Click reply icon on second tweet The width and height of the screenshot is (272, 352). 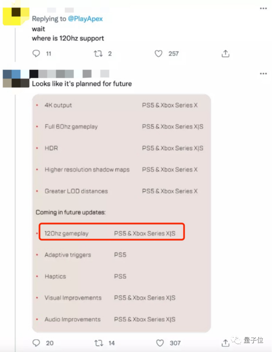tap(36, 343)
